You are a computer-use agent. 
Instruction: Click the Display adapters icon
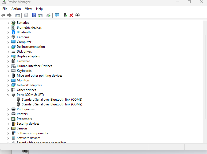click(13, 56)
